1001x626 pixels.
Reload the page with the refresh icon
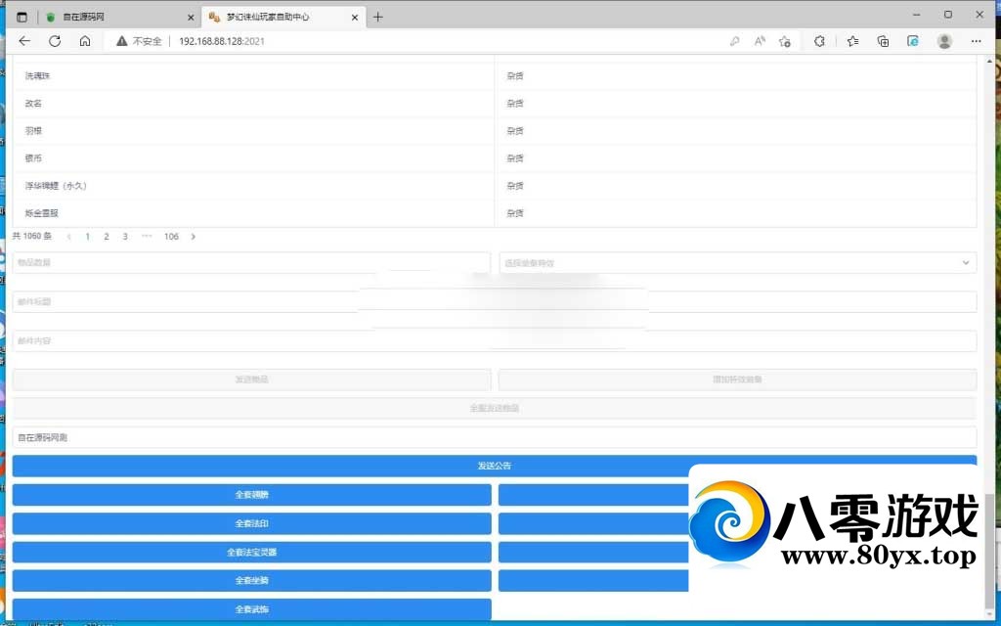[55, 41]
